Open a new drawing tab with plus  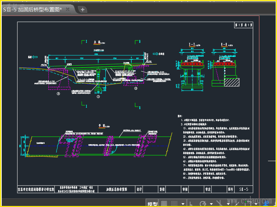click(82, 10)
